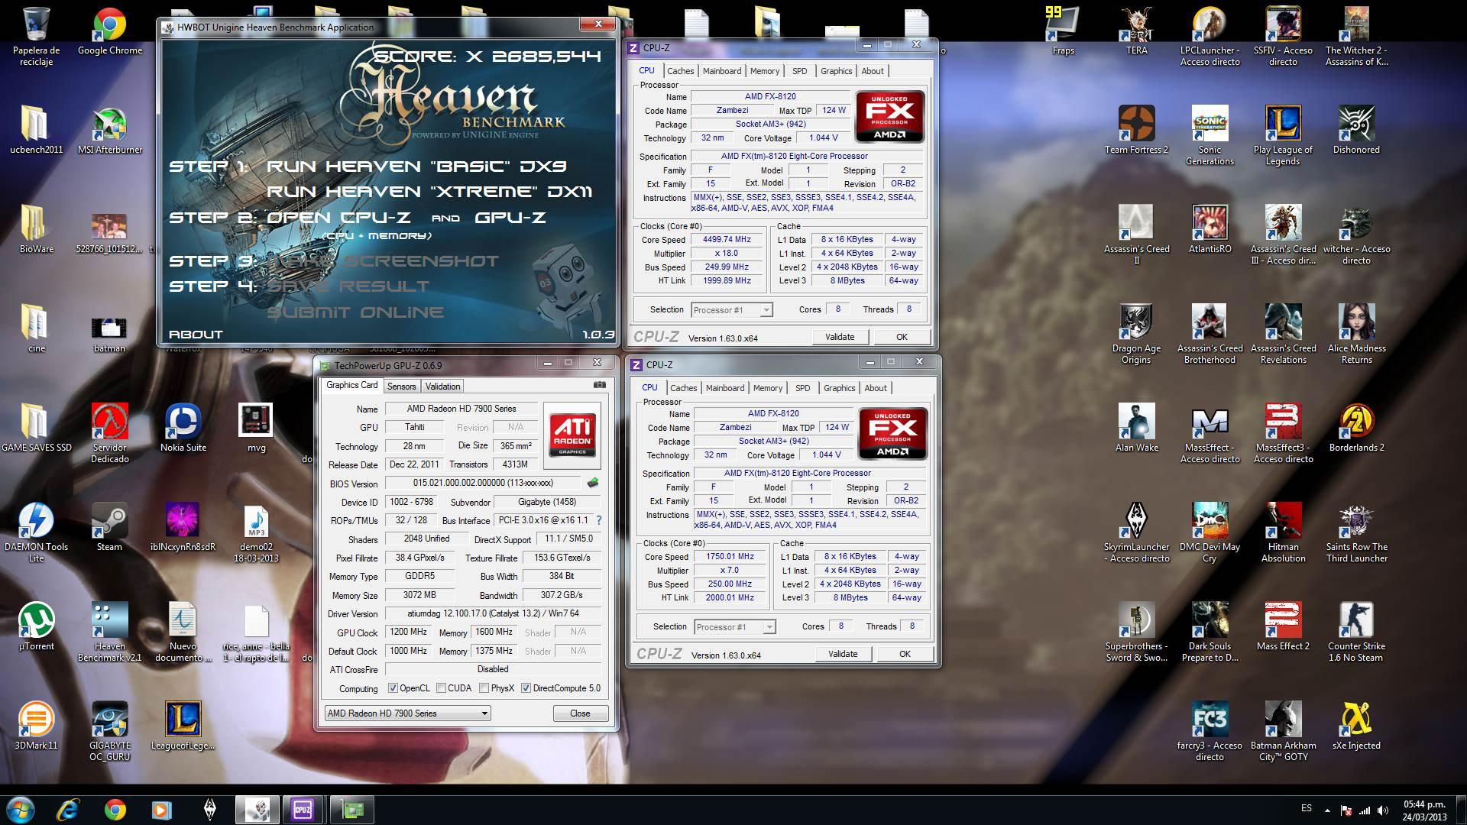Open the SPD tab in lower CPU-Z
The image size is (1467, 825).
802,388
